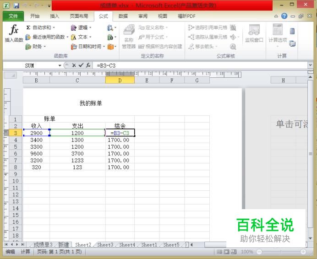Open Date and Time functions icon
Screen dimensions: 317x259
tap(74, 47)
